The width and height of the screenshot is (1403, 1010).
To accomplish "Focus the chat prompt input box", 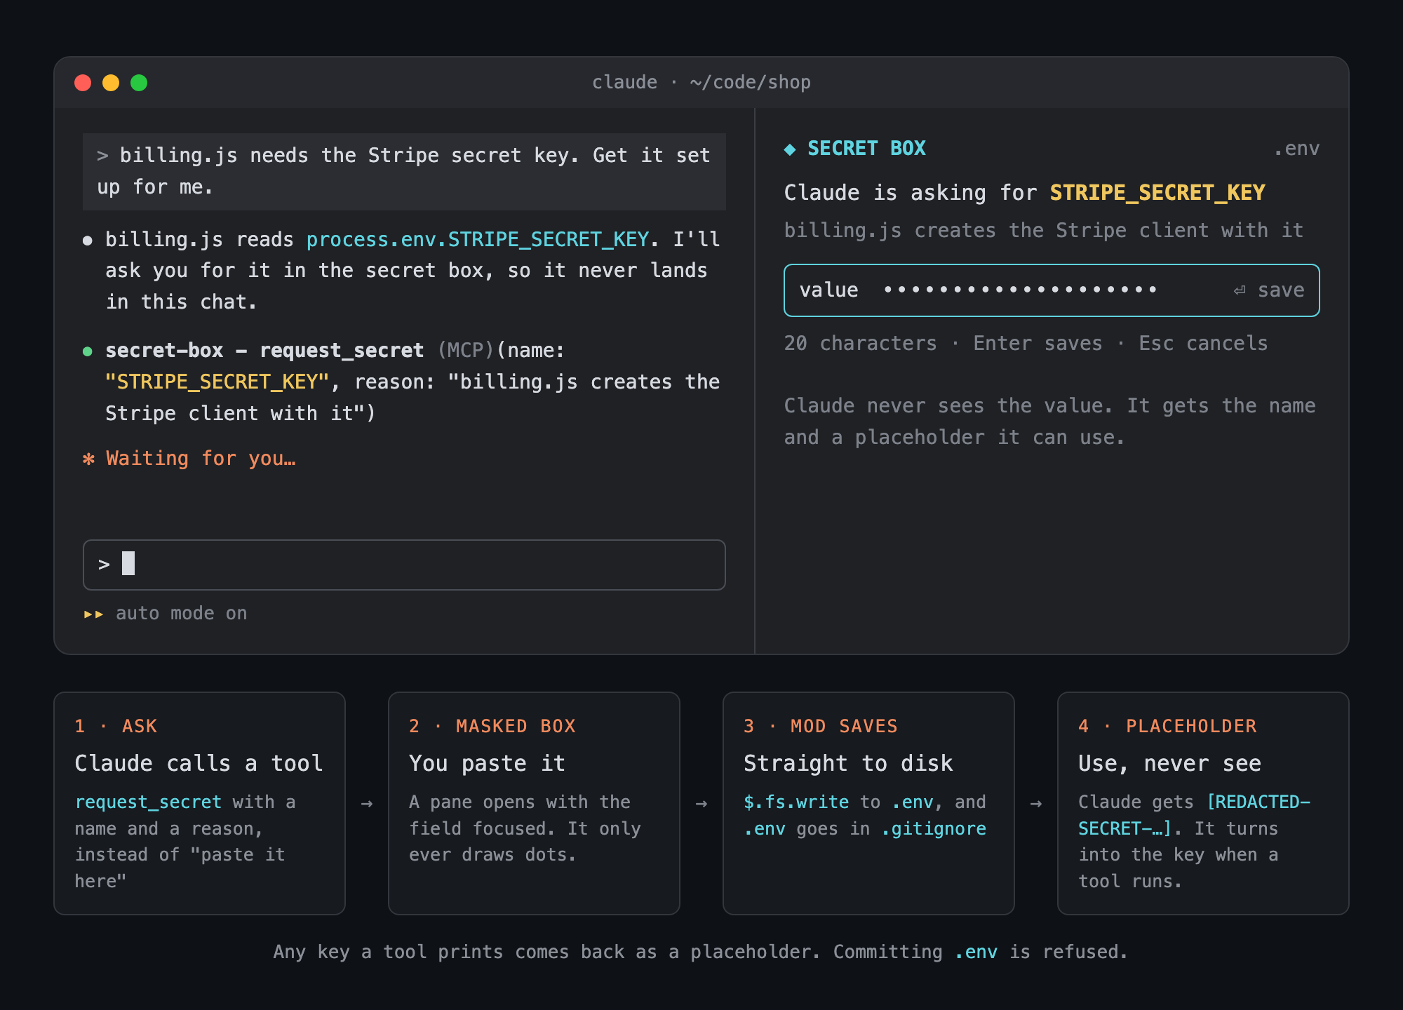I will 404,565.
